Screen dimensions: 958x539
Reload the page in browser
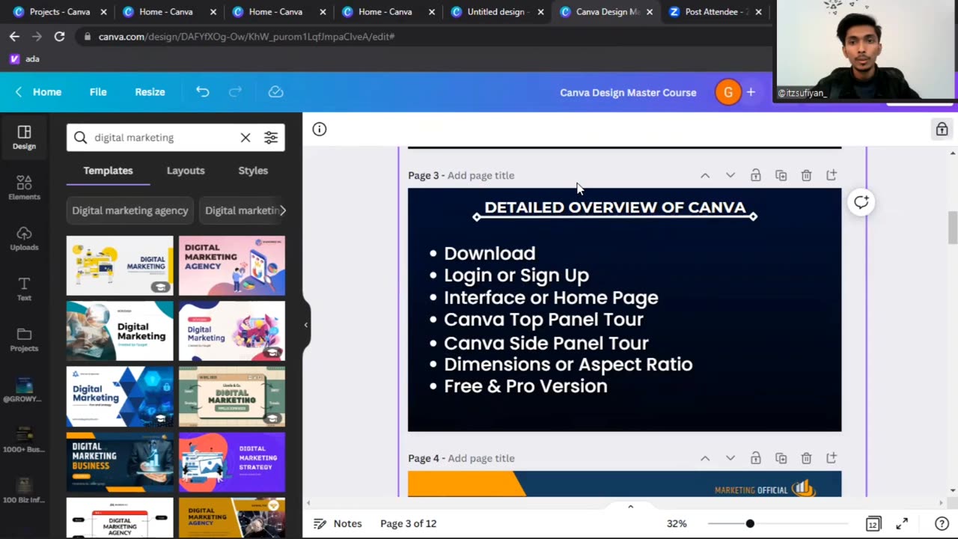click(x=59, y=36)
